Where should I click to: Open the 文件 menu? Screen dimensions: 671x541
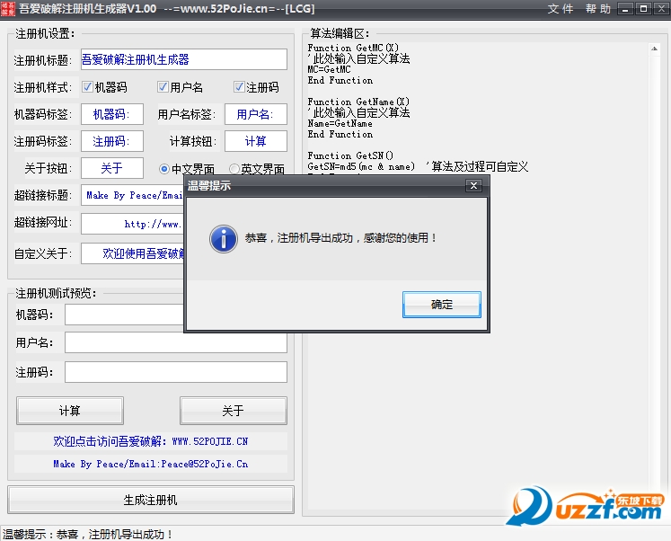(x=561, y=9)
